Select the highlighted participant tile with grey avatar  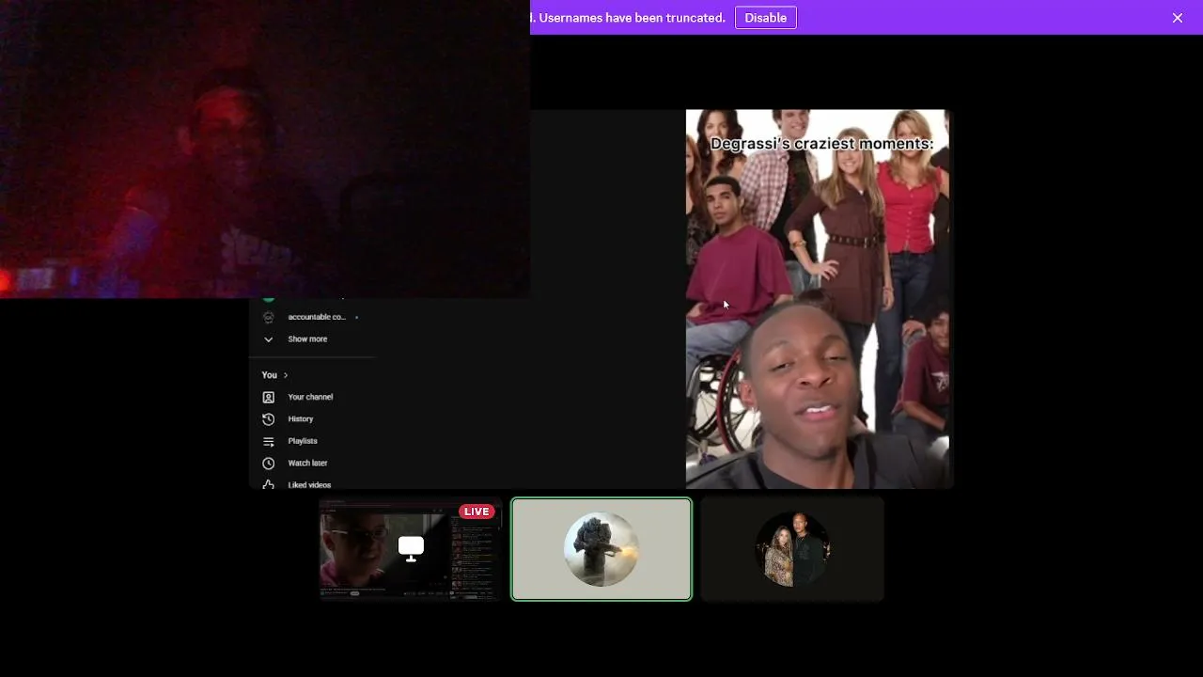(601, 549)
